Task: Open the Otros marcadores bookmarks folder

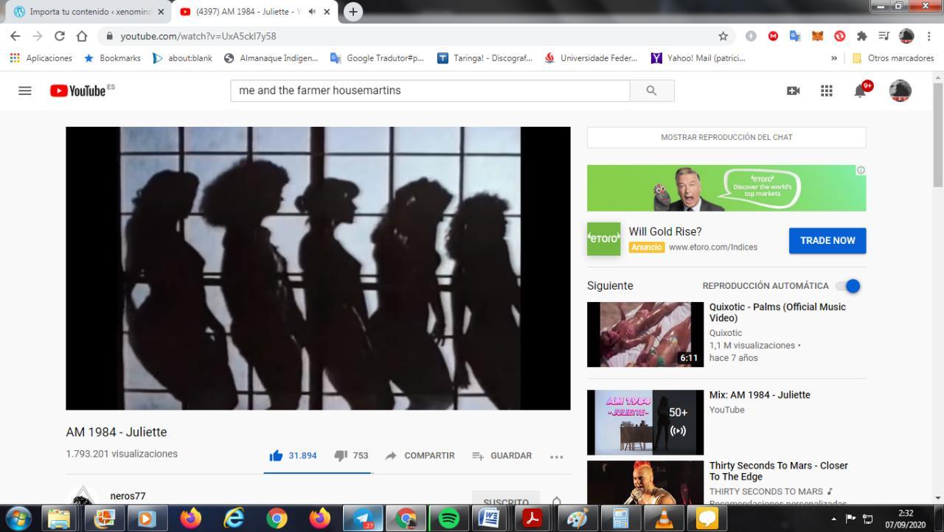Action: [893, 58]
